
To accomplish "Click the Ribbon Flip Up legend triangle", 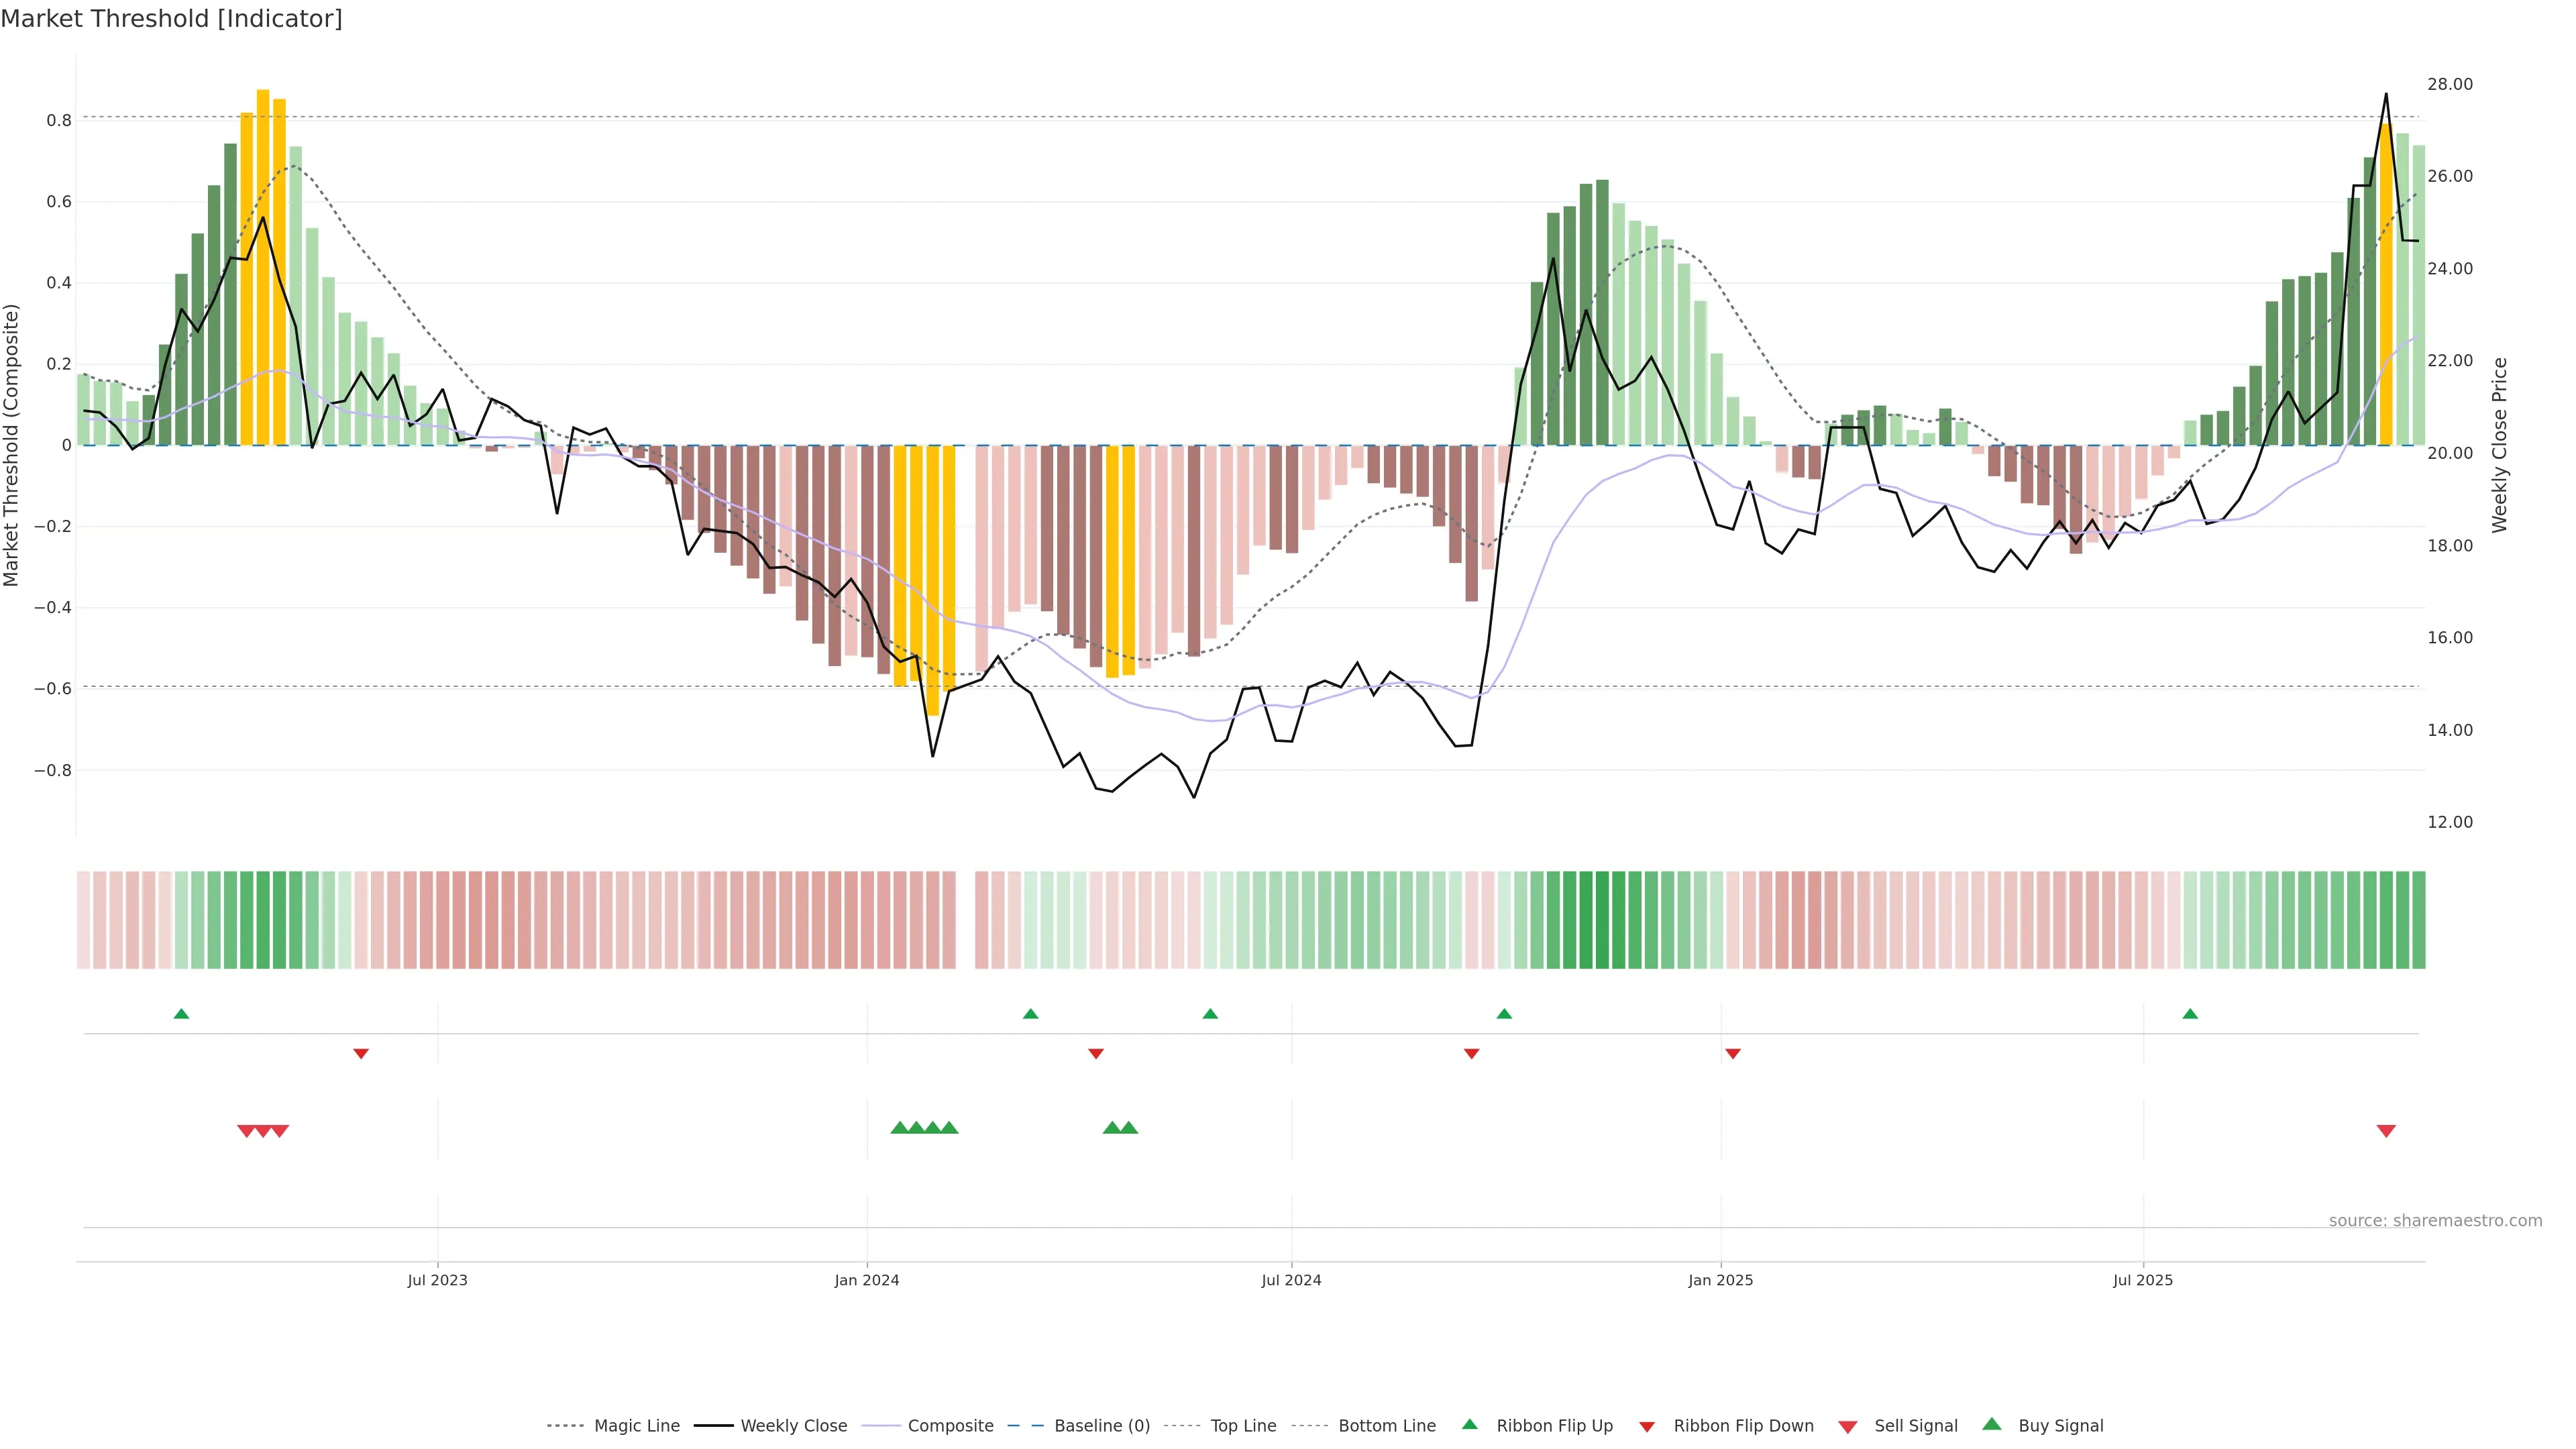I will [1469, 1424].
